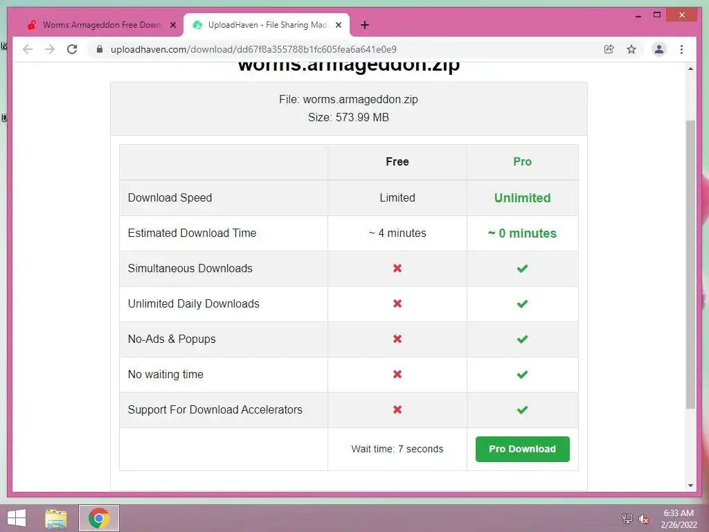709x532 pixels.
Task: Click the No-Ads & Popups label
Action: pyautogui.click(x=172, y=339)
